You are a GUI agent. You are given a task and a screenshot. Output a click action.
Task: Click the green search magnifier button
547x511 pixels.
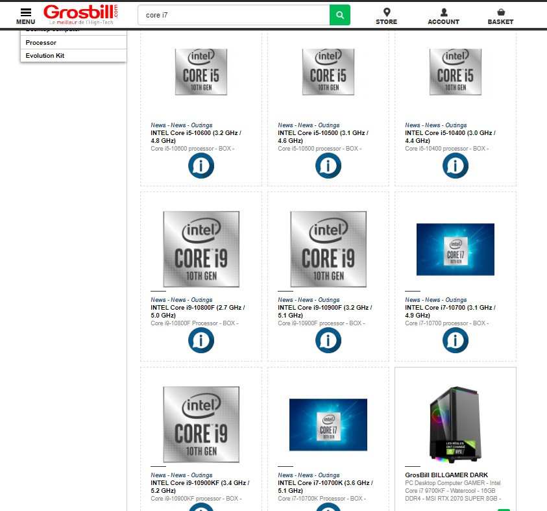[340, 15]
